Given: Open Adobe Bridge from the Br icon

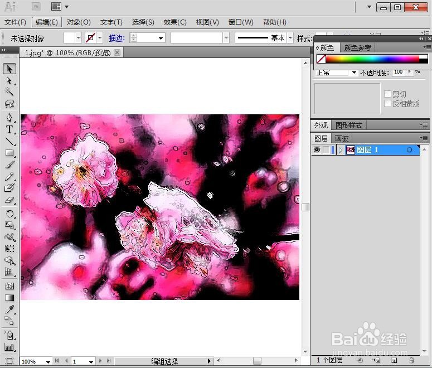Looking at the screenshot, I should click(36, 7).
